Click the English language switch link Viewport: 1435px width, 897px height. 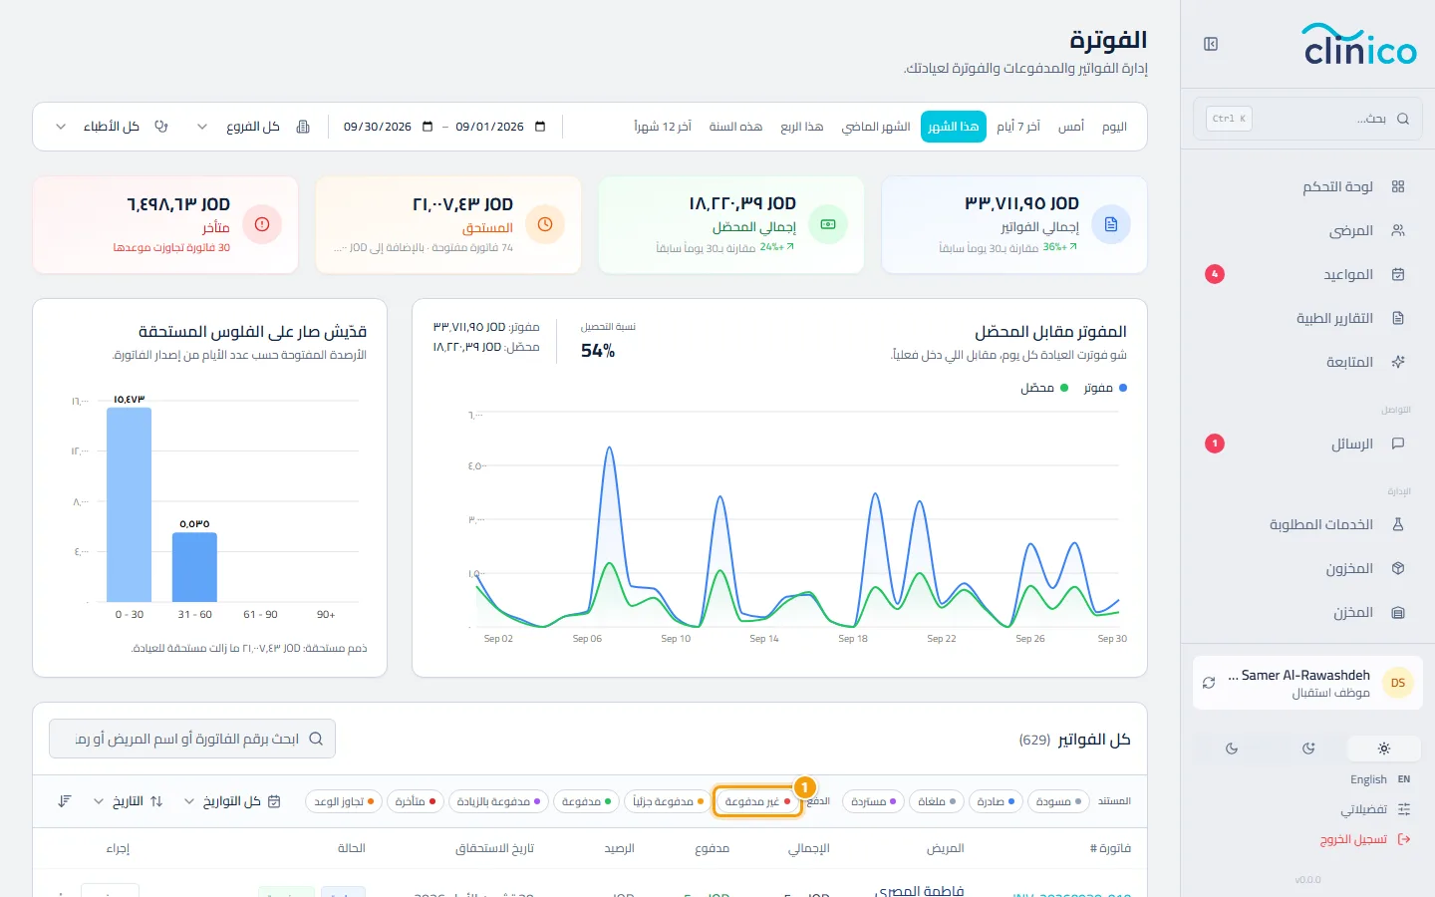(1380, 779)
